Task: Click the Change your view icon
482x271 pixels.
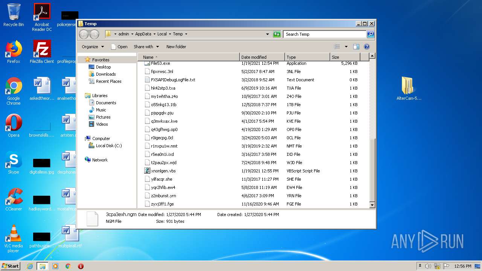Action: click(337, 47)
